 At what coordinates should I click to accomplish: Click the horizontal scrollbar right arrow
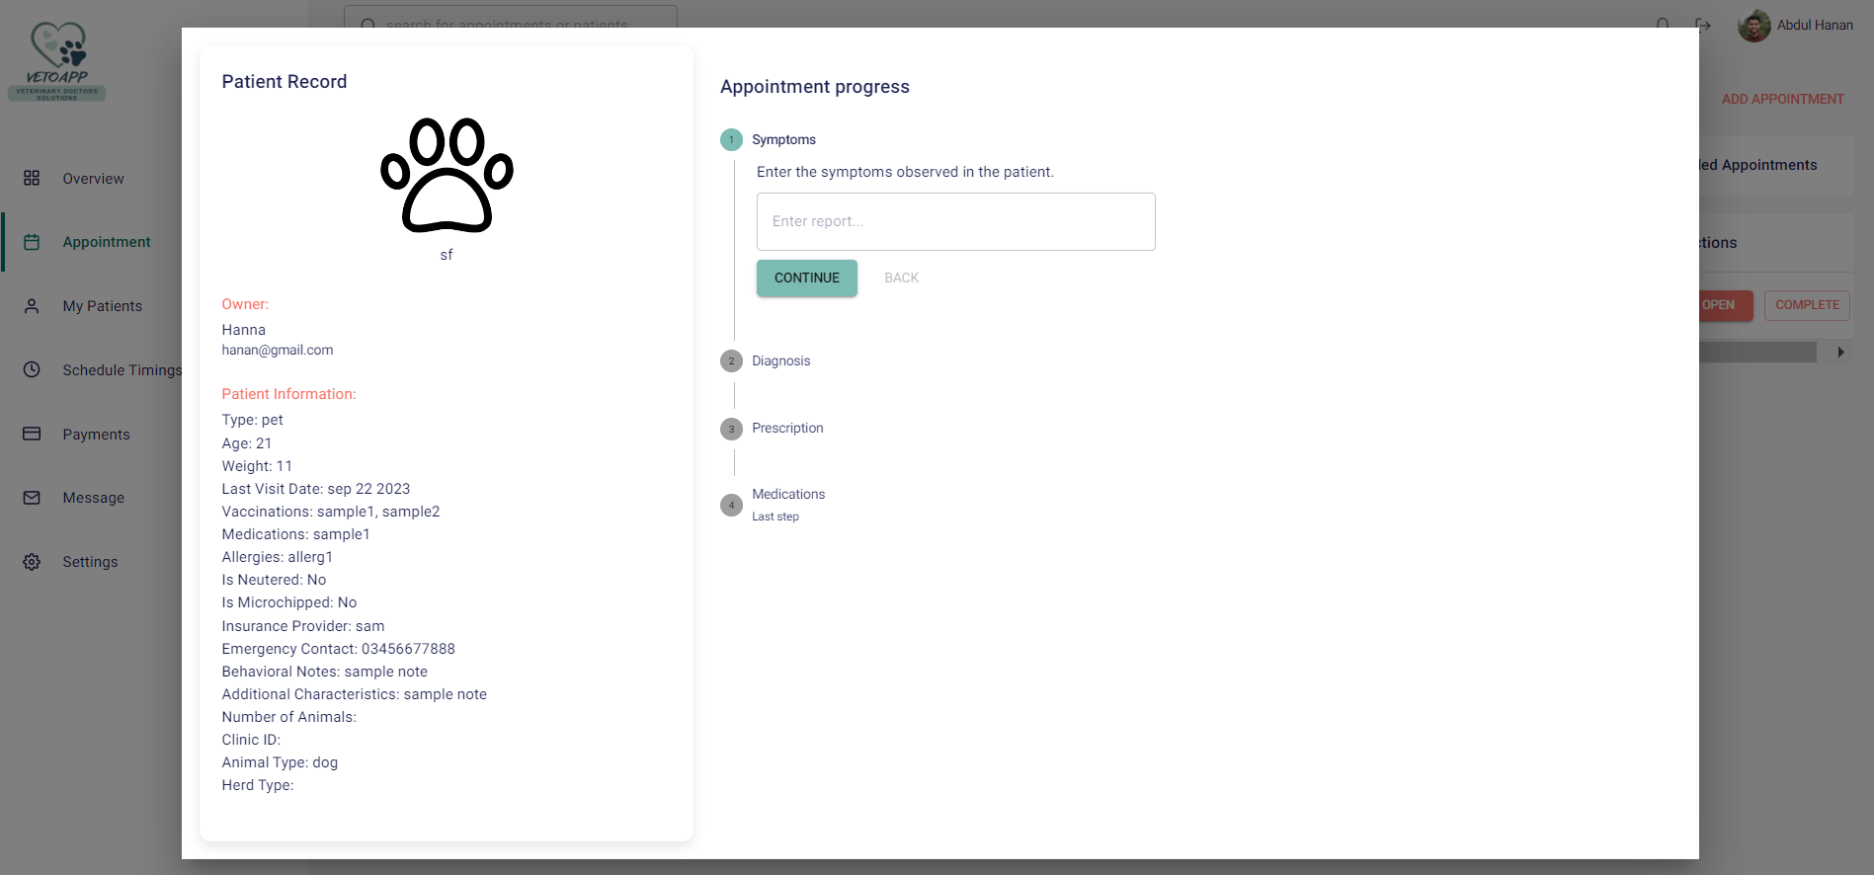[x=1840, y=353]
